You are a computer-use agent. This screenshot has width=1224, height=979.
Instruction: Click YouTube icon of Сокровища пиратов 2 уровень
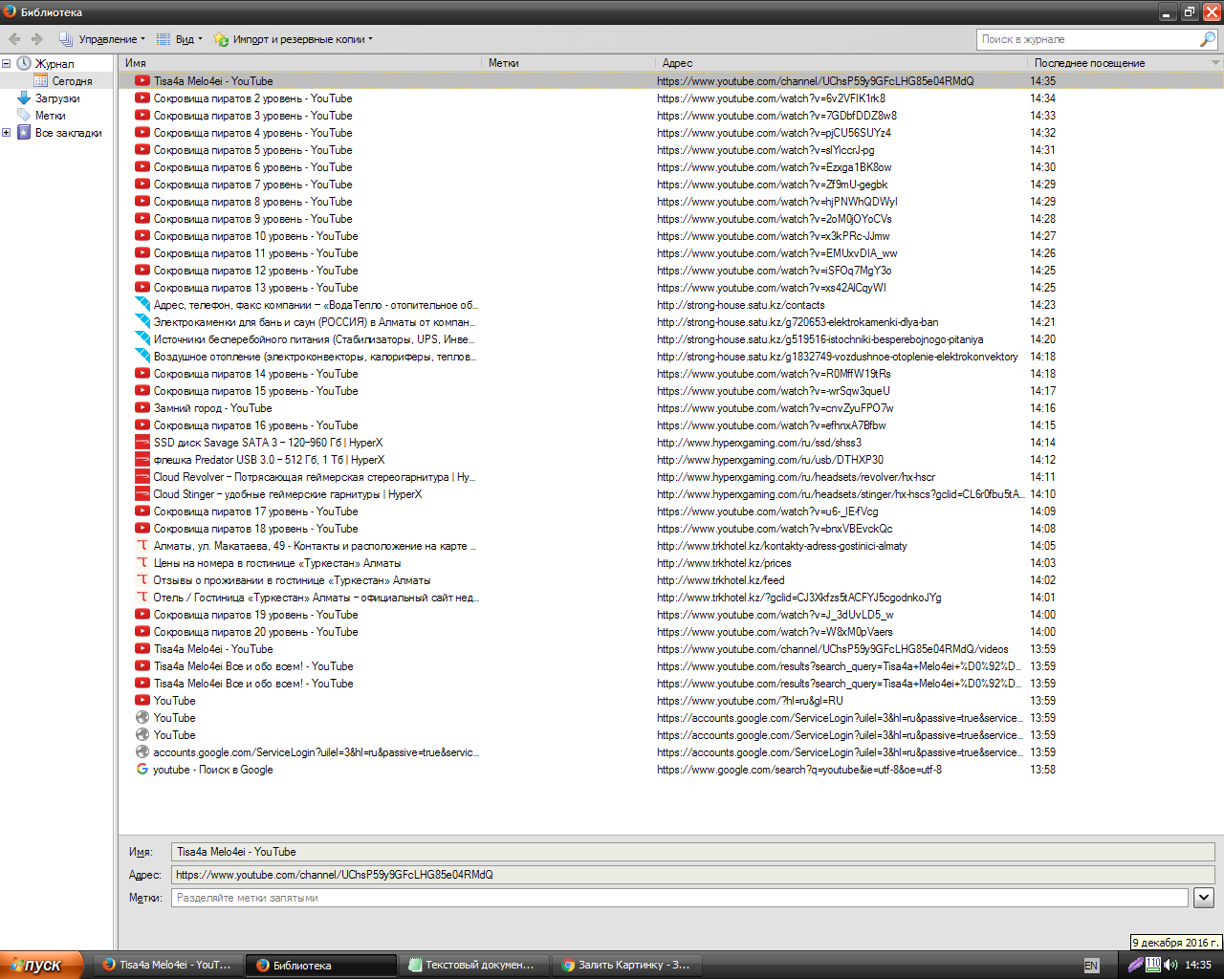pyautogui.click(x=142, y=98)
